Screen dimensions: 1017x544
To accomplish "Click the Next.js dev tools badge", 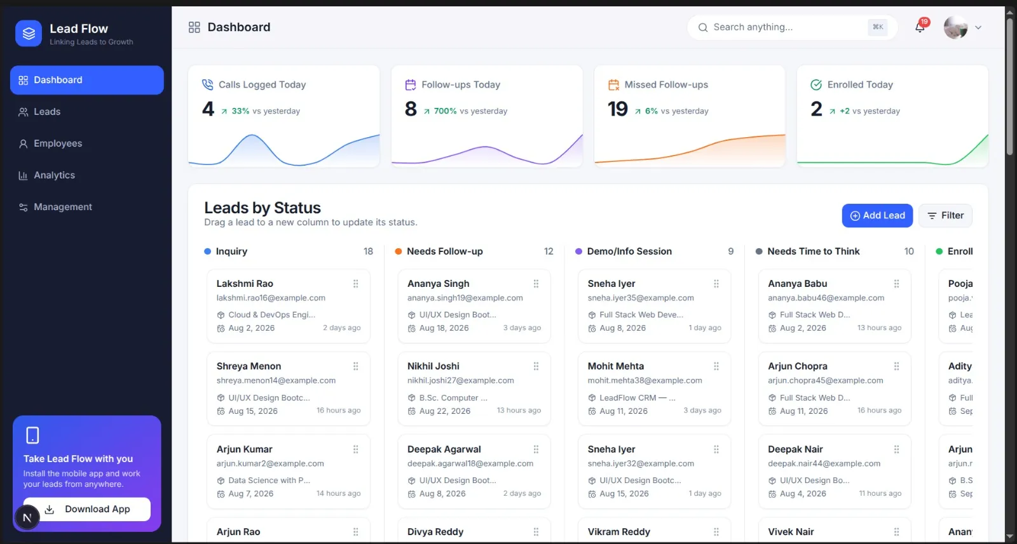I will (27, 518).
